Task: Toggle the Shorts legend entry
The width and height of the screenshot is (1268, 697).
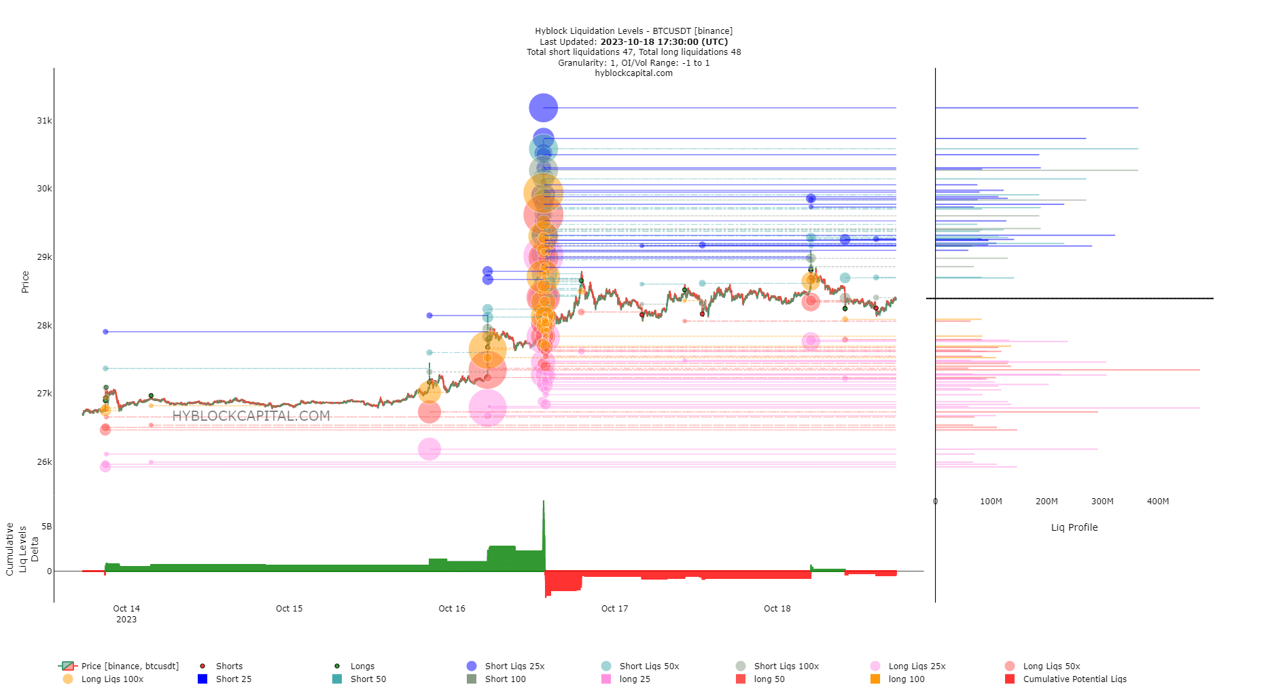Action: pyautogui.click(x=222, y=666)
